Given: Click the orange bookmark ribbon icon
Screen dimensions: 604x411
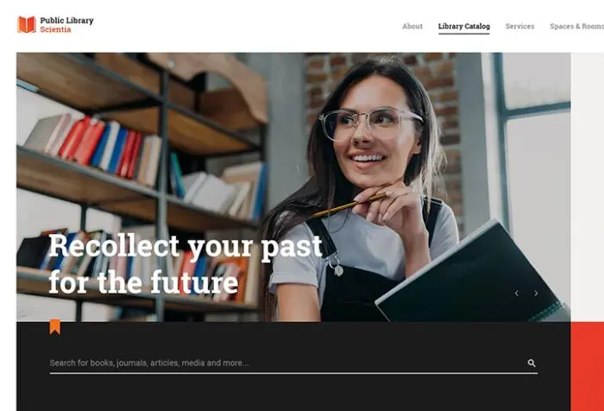Looking at the screenshot, I should click(x=55, y=326).
